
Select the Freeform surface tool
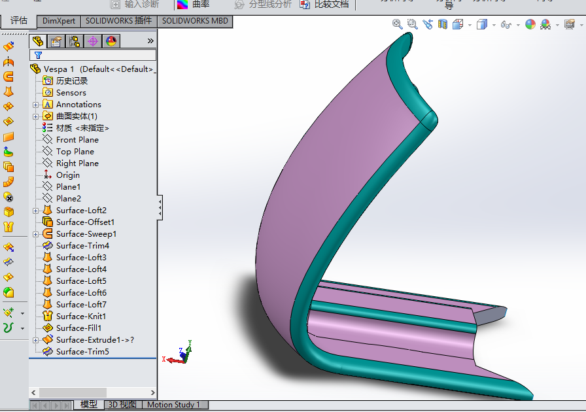[9, 152]
